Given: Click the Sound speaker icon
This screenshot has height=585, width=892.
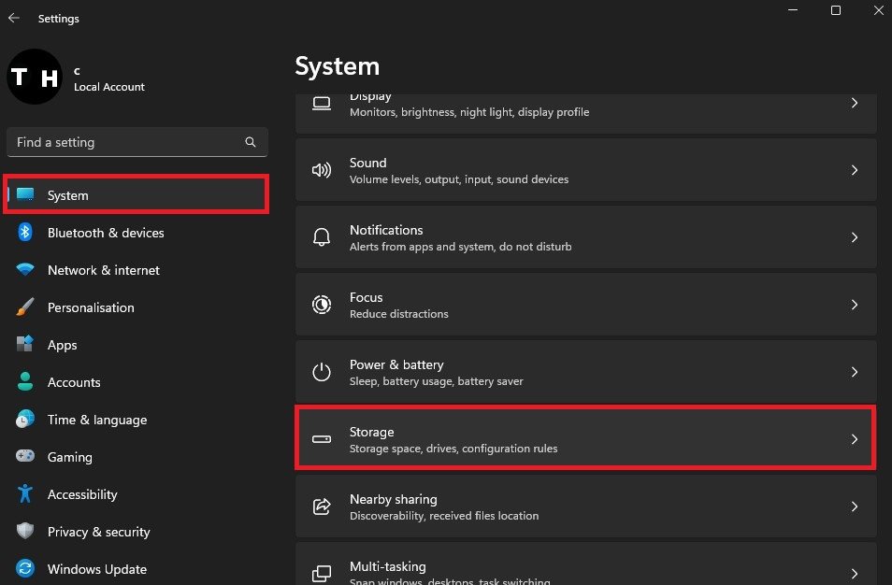Looking at the screenshot, I should coord(322,170).
